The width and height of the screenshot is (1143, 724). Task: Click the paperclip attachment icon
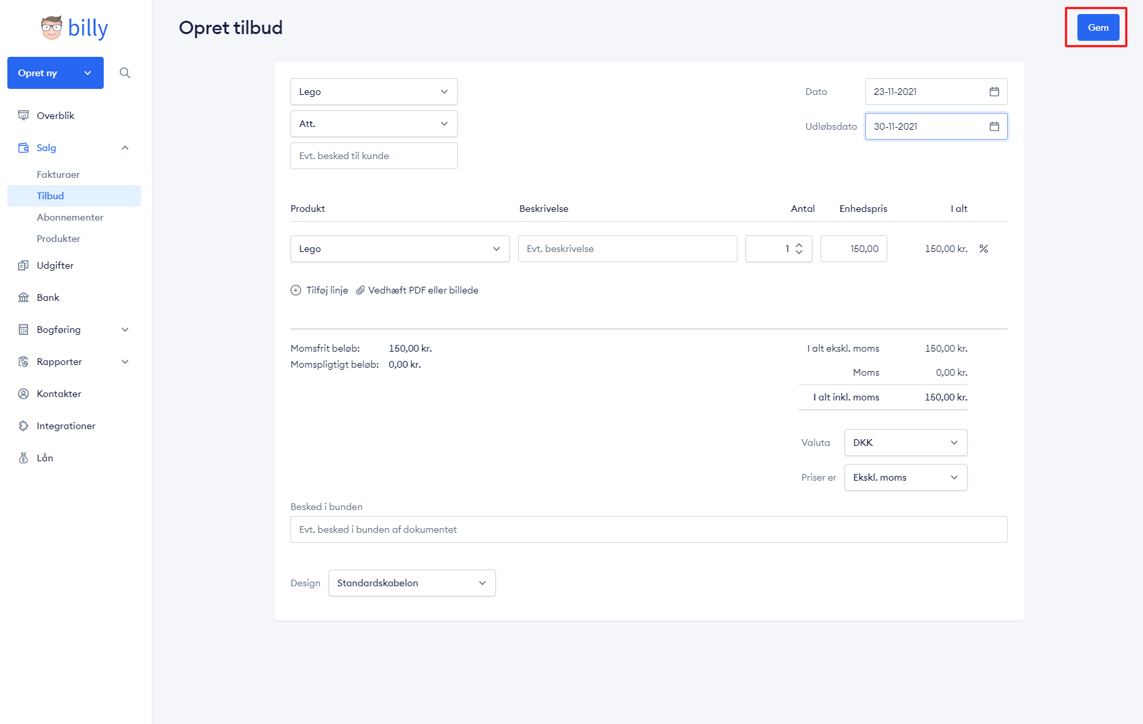click(360, 290)
